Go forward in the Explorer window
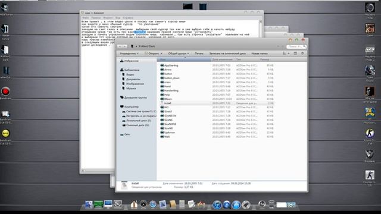 coord(124,46)
